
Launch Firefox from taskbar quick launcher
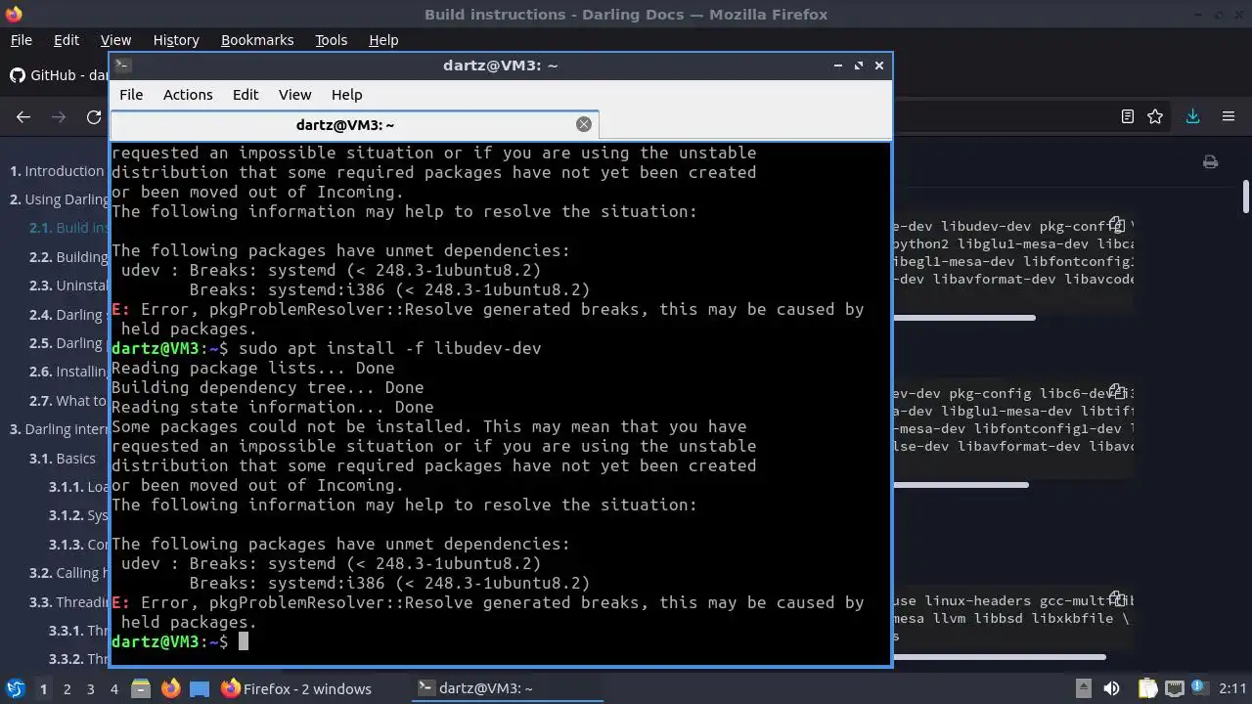[170, 688]
